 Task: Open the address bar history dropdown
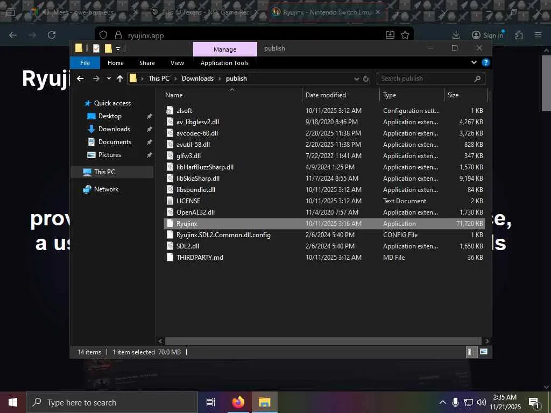(x=357, y=79)
